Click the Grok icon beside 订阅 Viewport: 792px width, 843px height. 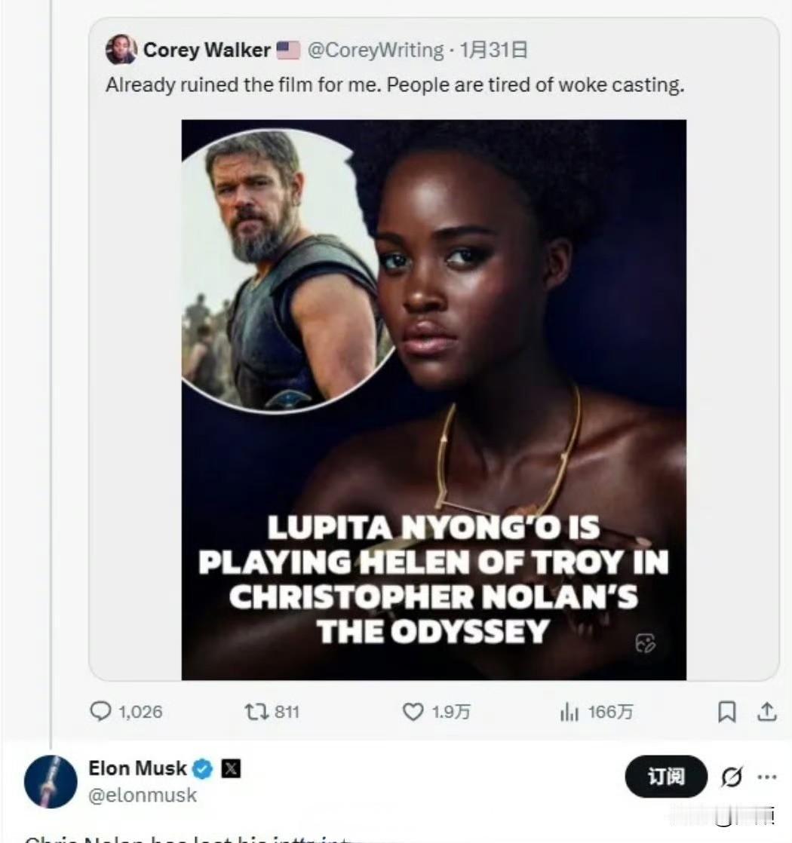pyautogui.click(x=731, y=777)
